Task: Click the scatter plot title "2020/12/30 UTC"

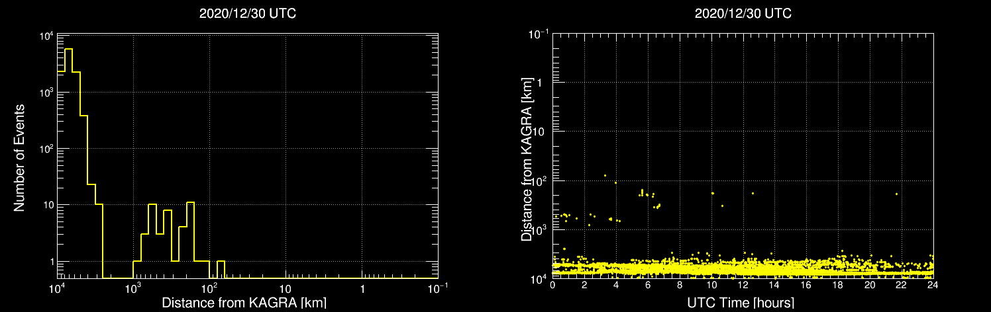Action: (x=743, y=13)
